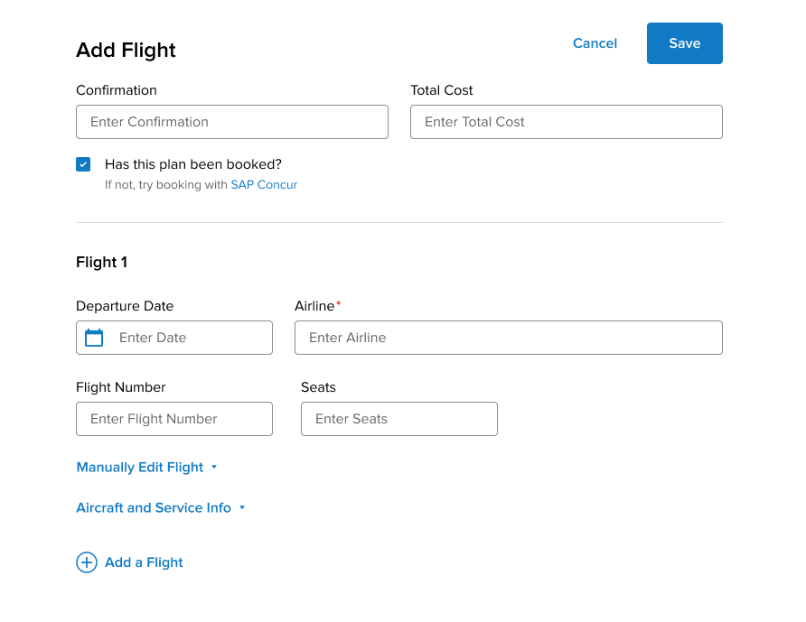The width and height of the screenshot is (806, 622).
Task: Click the triangle arrow after Aircraft and Service Info
Action: [242, 508]
